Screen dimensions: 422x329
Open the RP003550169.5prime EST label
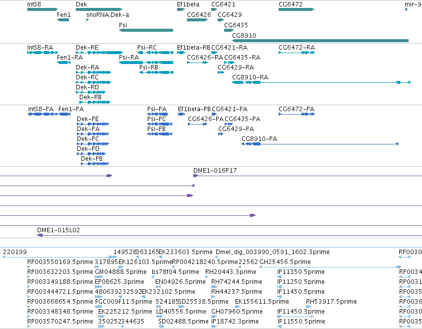point(60,262)
